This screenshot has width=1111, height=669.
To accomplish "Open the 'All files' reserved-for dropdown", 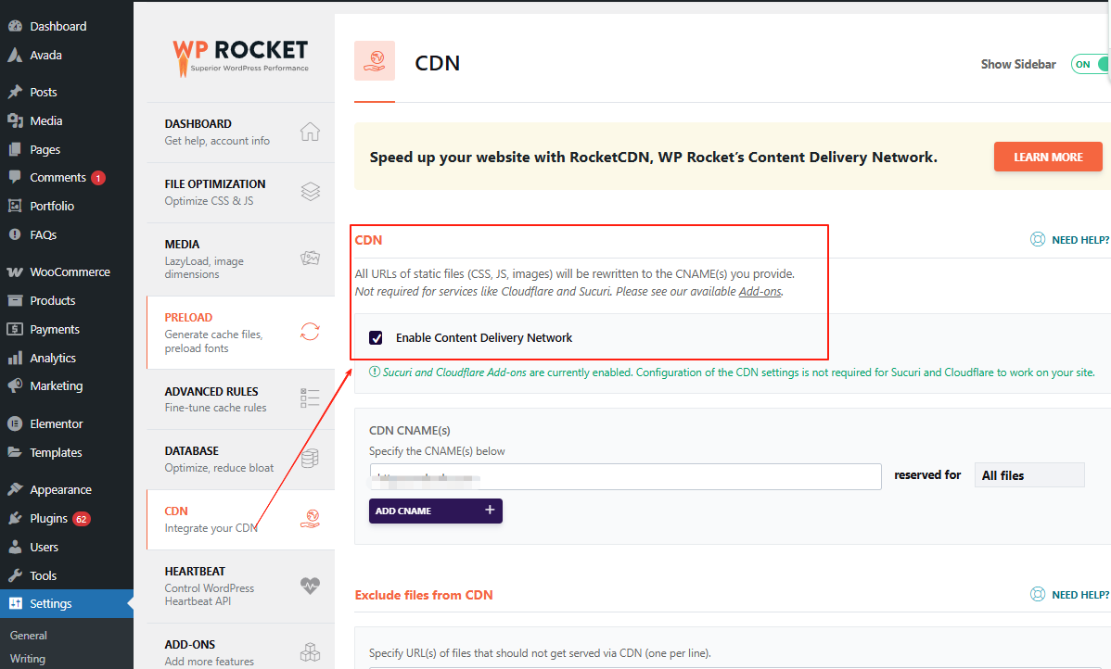I will pyautogui.click(x=1028, y=475).
